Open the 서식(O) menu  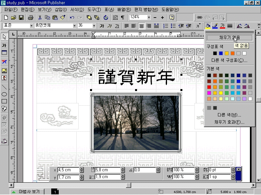pos(77,10)
